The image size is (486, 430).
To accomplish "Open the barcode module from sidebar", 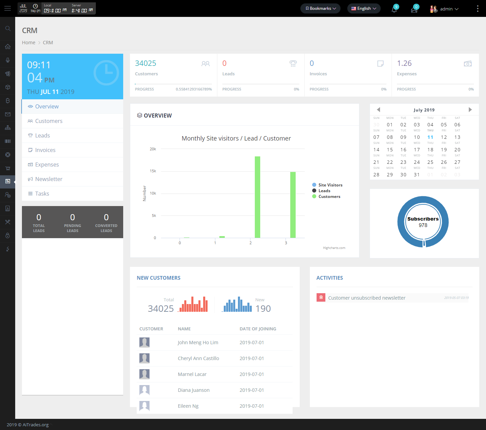I will [7, 141].
